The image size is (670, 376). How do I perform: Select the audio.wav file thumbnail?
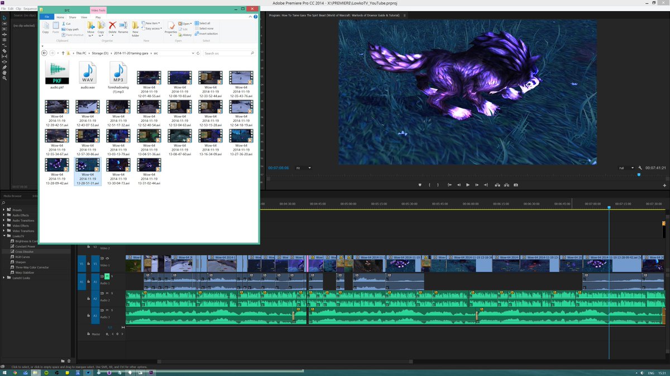click(87, 73)
